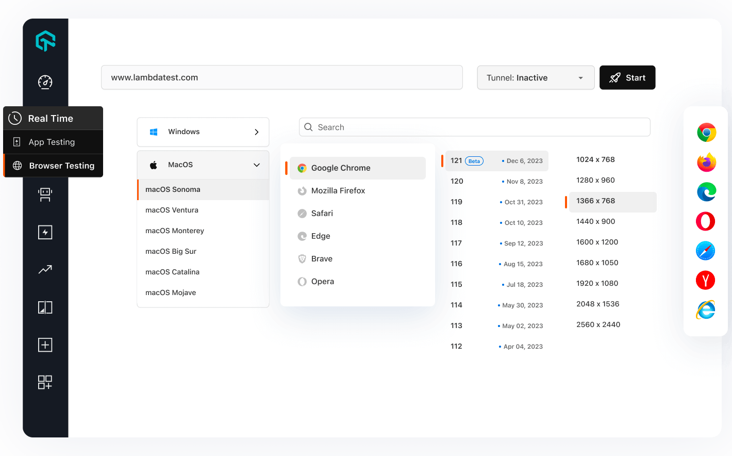Choose resolution 1366 x 768
The image size is (732, 456).
click(x=612, y=202)
